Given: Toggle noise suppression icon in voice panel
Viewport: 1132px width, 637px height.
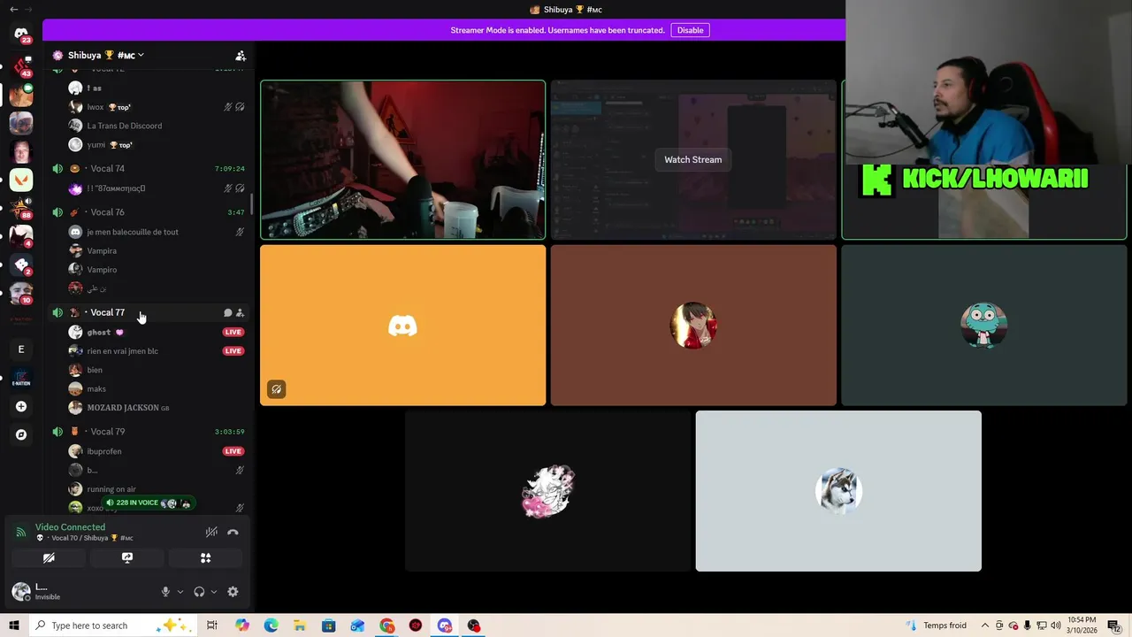Looking at the screenshot, I should [x=211, y=532].
